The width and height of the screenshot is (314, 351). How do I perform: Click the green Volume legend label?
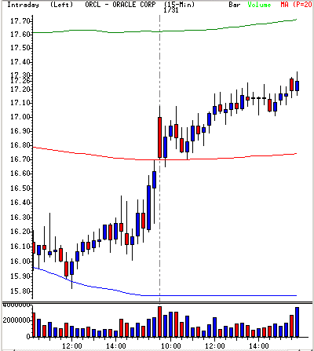coord(259,5)
